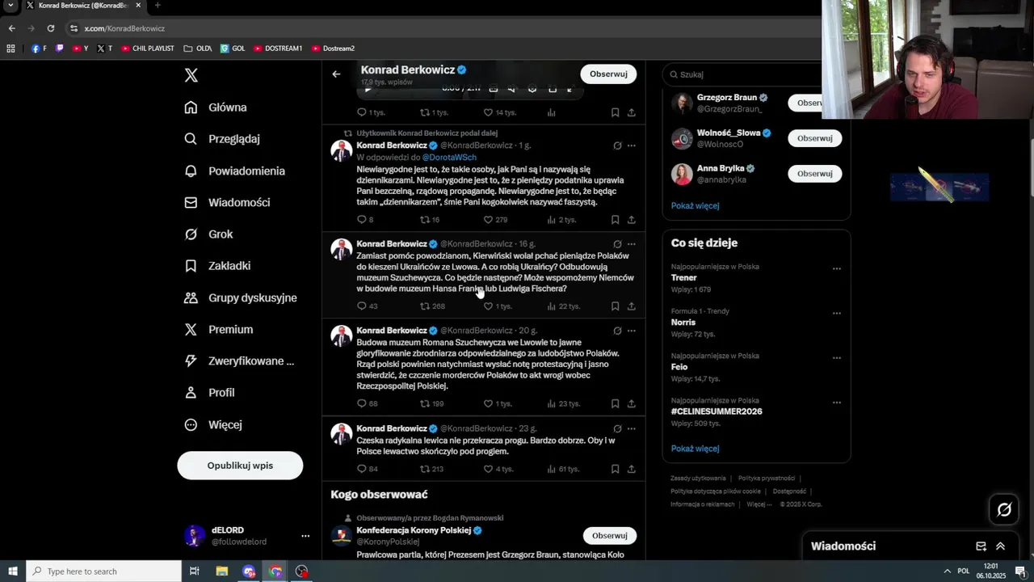
Task: Follow Konrad Berkowicz with Obserwuj
Action: pyautogui.click(x=608, y=74)
